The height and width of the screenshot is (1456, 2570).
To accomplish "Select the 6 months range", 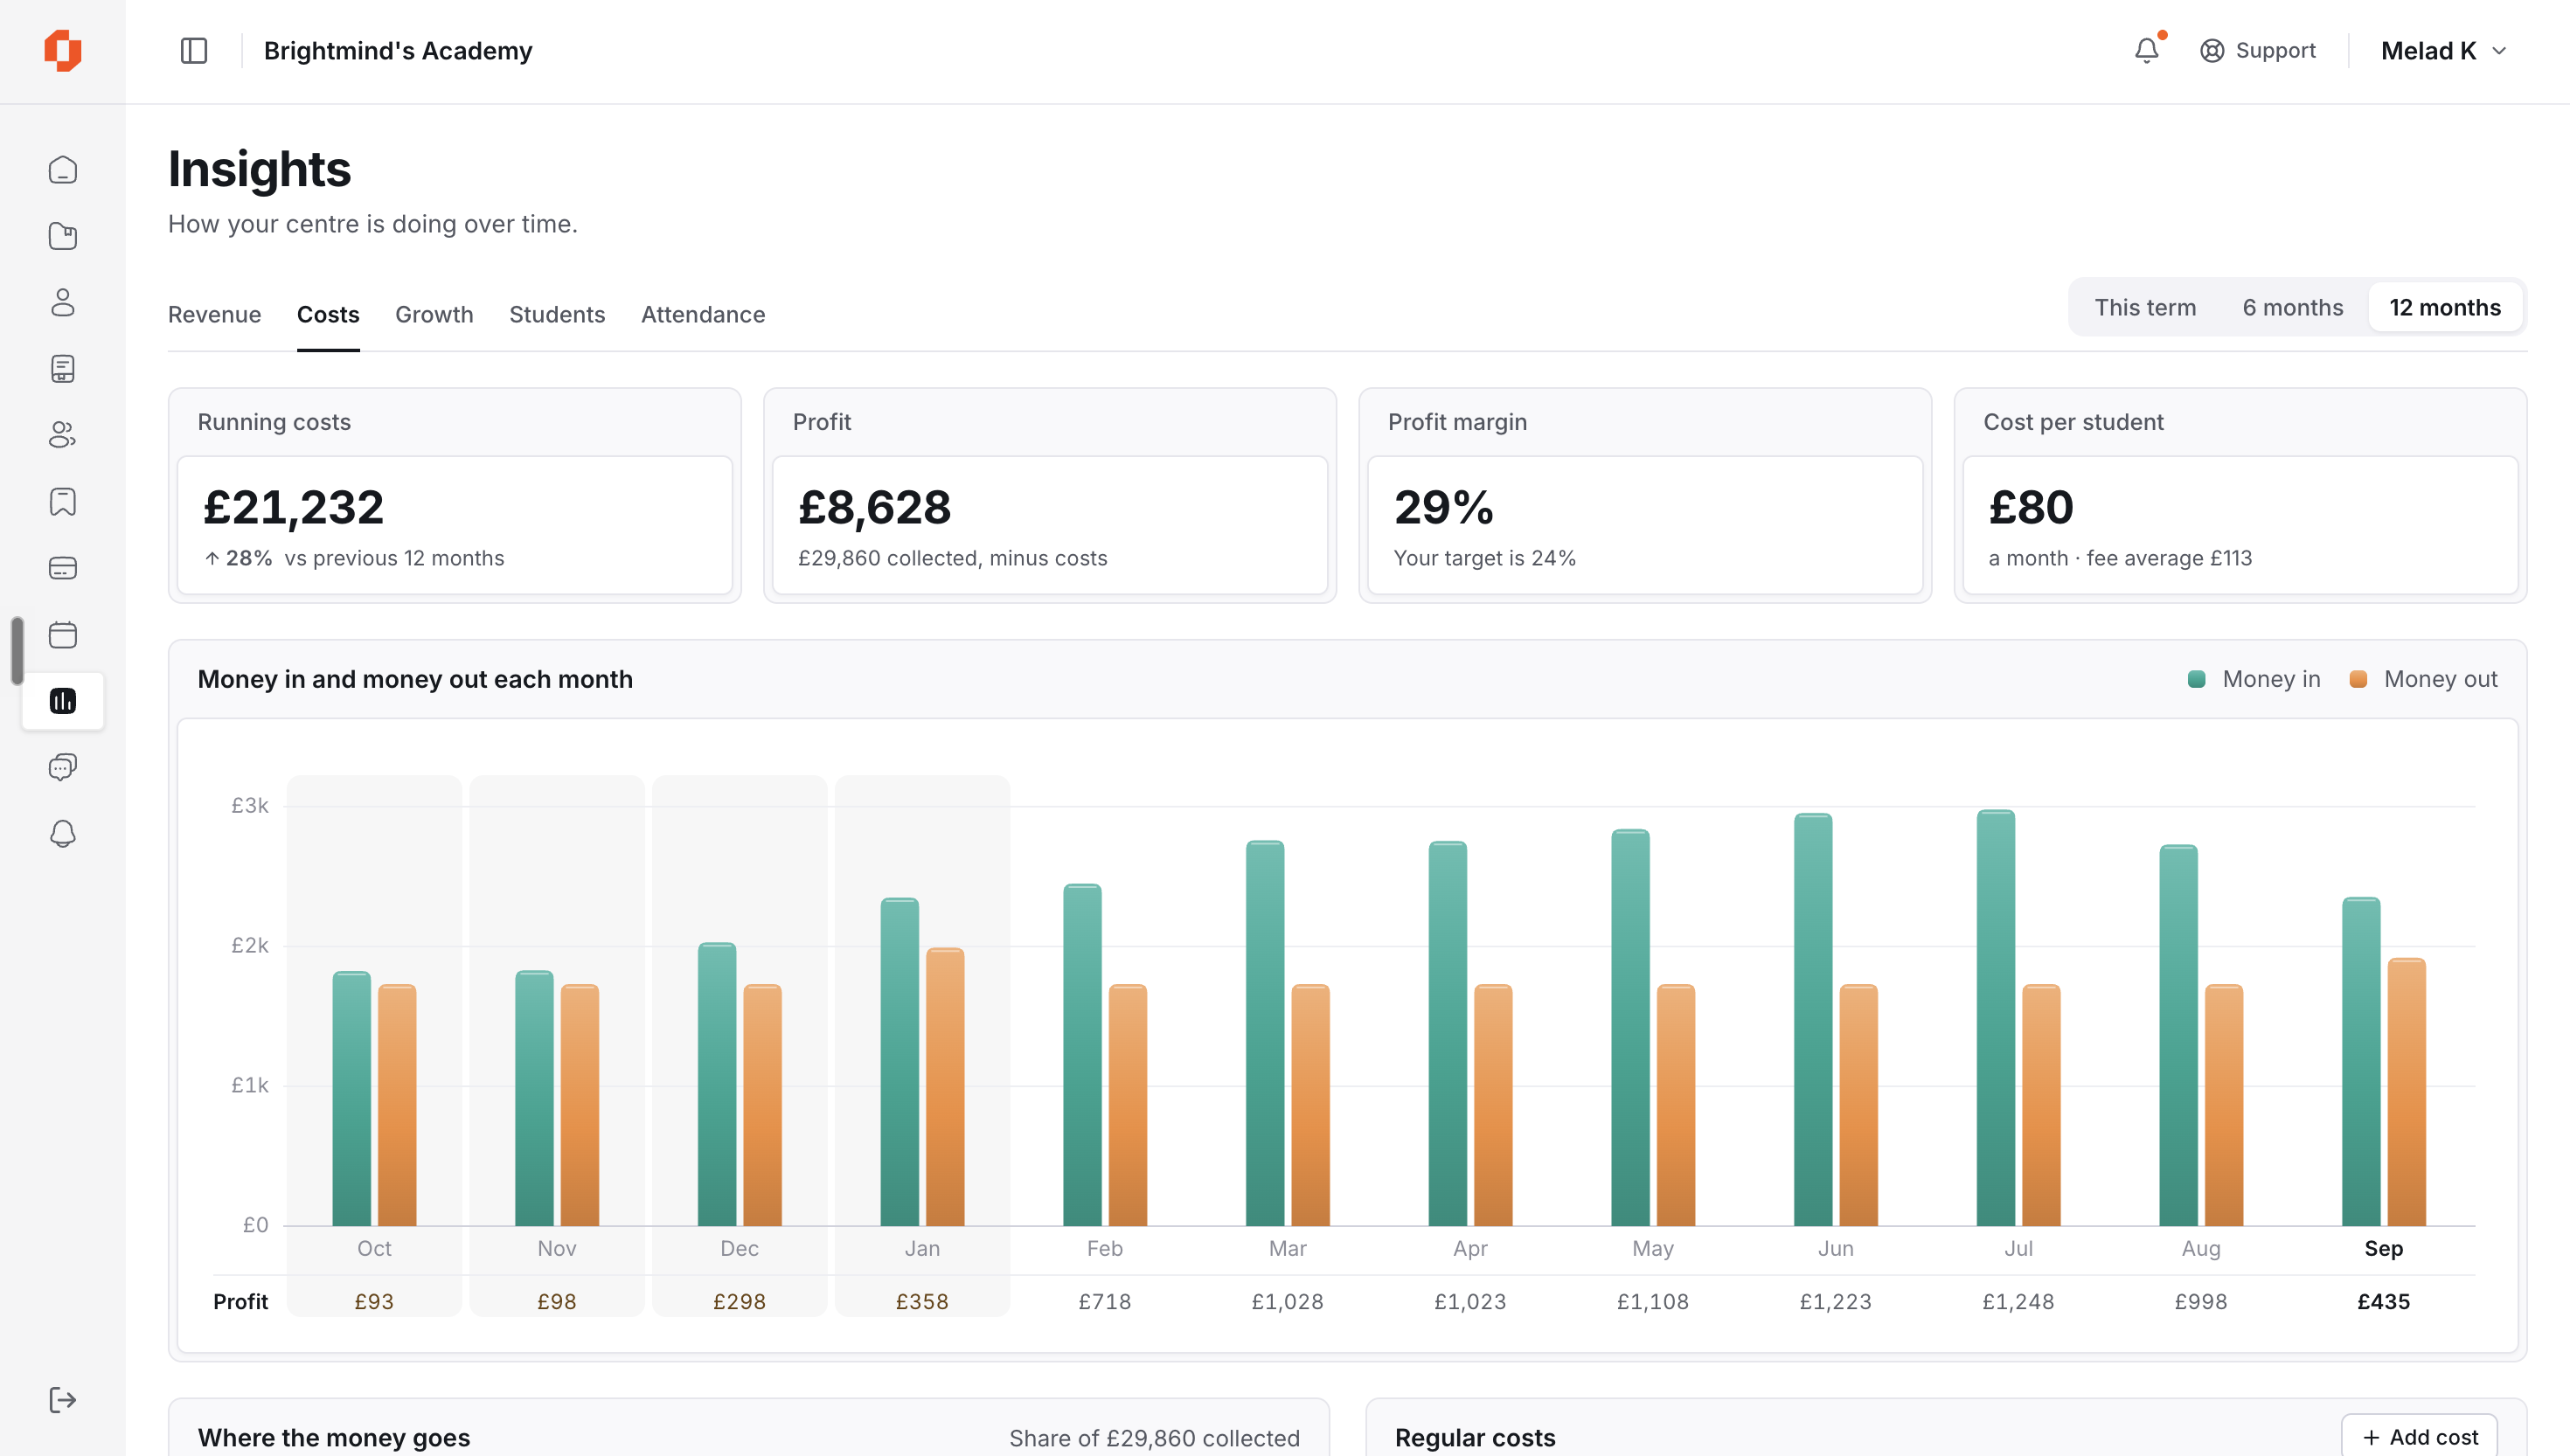I will pyautogui.click(x=2292, y=308).
